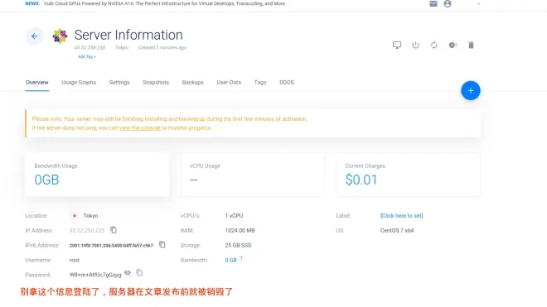547x307 pixels.
Task: Open the Snapshots tab
Action: pyautogui.click(x=156, y=82)
